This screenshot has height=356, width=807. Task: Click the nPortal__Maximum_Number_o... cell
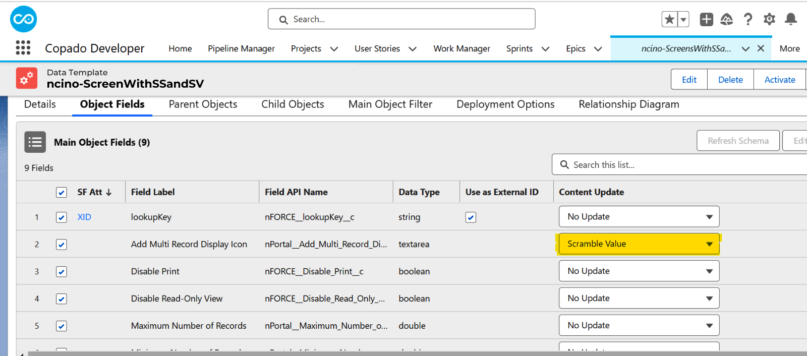pyautogui.click(x=326, y=326)
